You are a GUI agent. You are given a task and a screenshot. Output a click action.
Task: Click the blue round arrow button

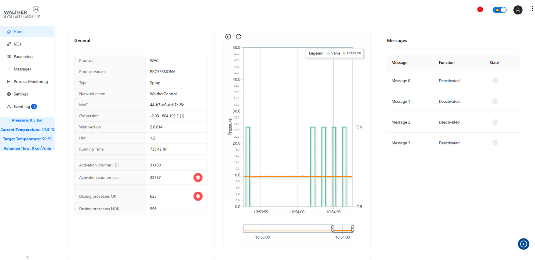[x=523, y=244]
